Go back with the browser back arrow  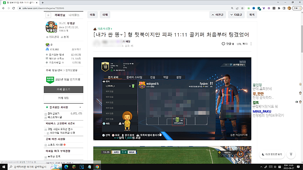pyautogui.click(x=3, y=8)
